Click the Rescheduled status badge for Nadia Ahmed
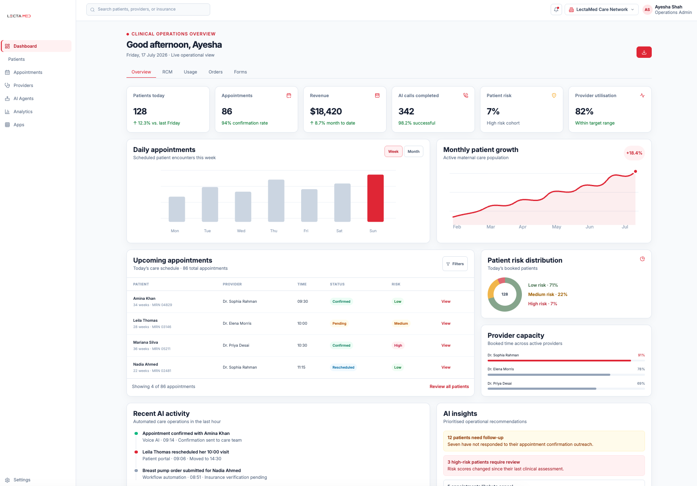Screen dimensions: 697x486 (x=343, y=367)
